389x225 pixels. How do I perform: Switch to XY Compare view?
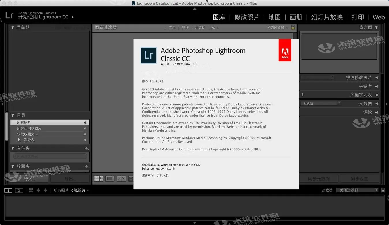[121, 179]
